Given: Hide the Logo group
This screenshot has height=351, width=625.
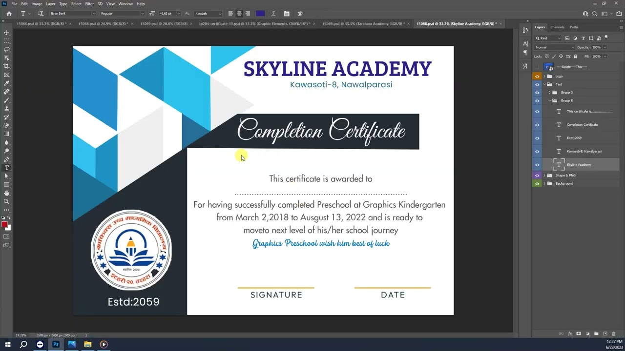Looking at the screenshot, I should pos(537,76).
